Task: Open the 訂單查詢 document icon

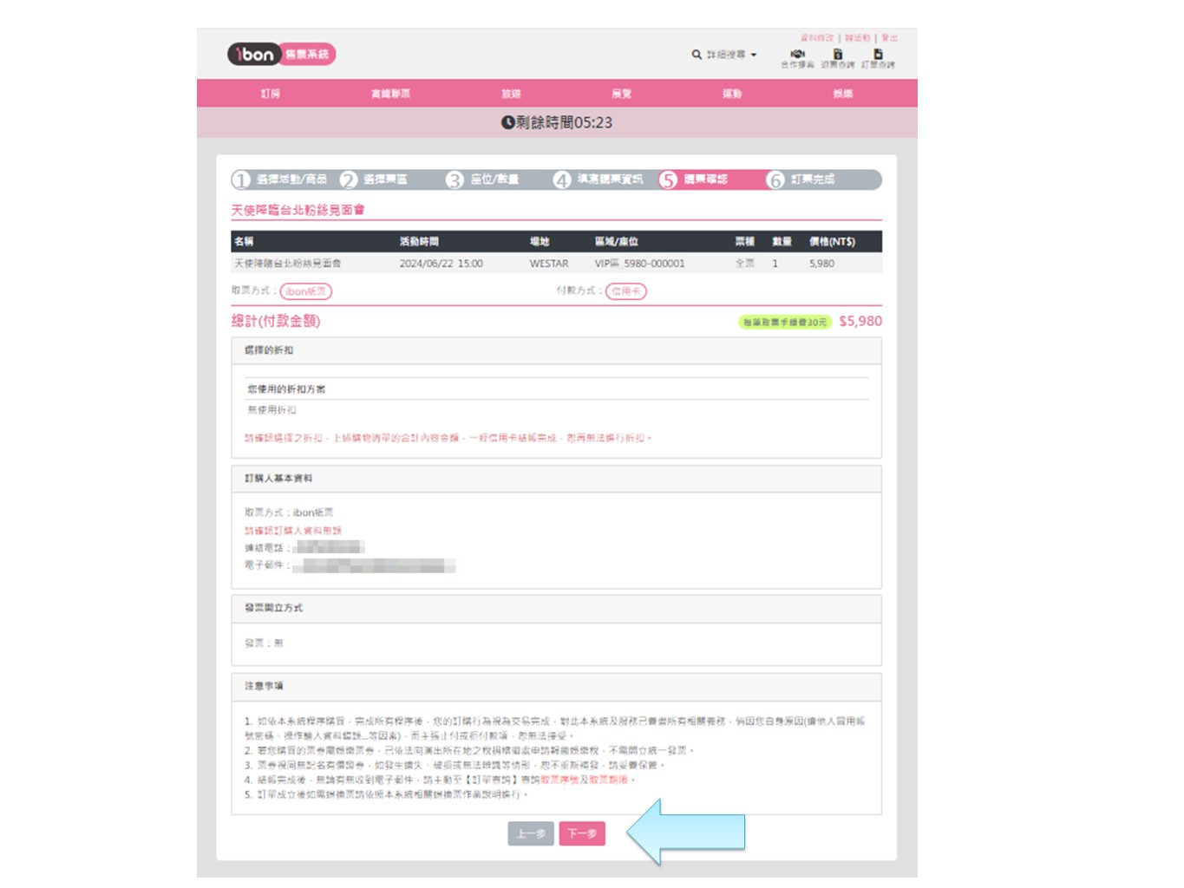Action: 878,55
